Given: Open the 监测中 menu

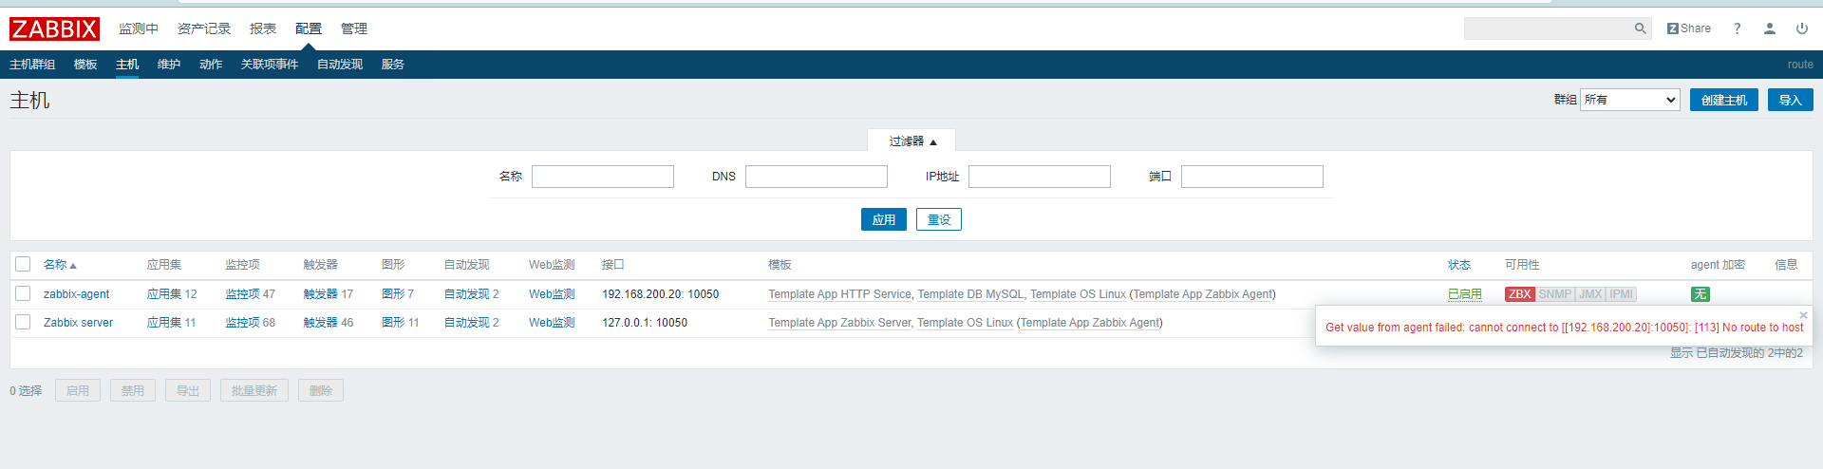Looking at the screenshot, I should 139,28.
